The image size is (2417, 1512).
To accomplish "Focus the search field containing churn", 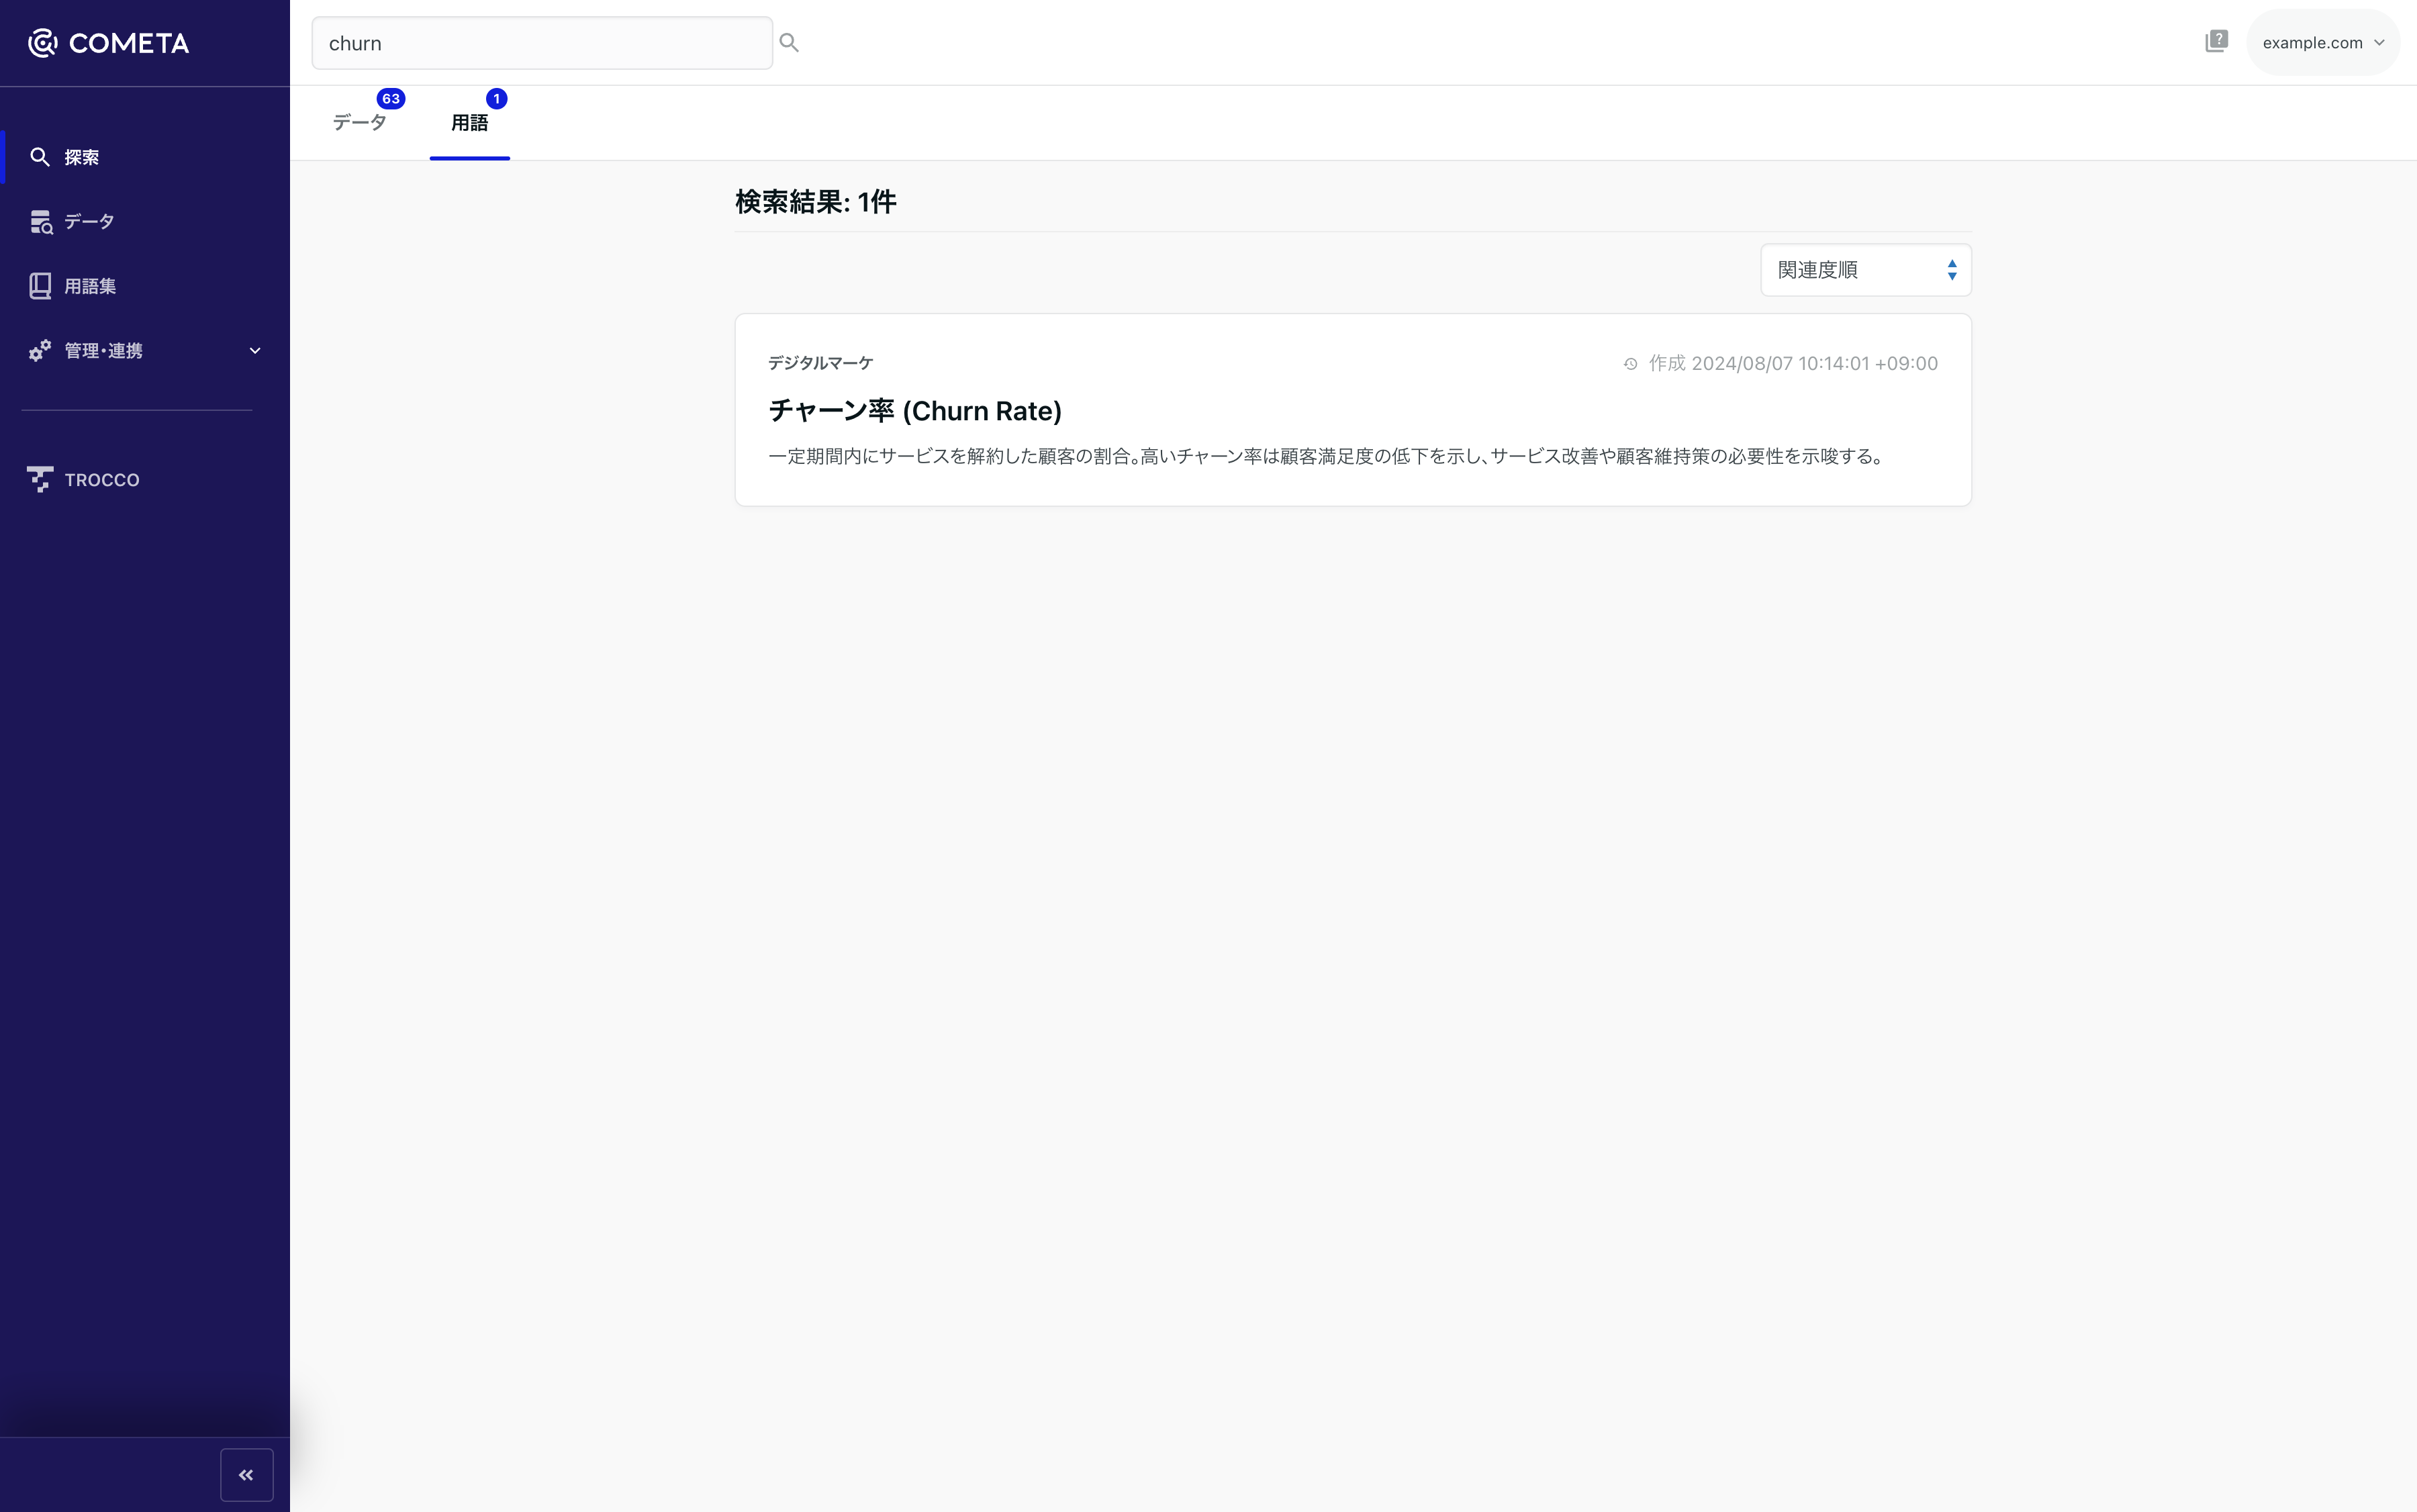I will click(x=542, y=43).
